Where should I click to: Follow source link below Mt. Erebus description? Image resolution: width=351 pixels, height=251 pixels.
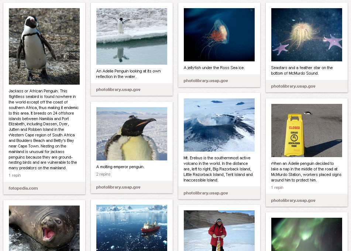[206, 193]
